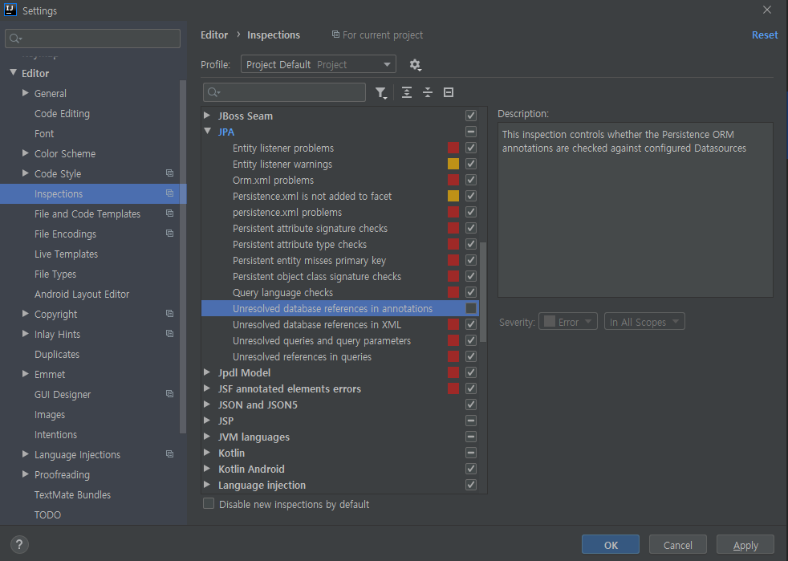Collapse the JPA inspections group
788x561 pixels.
click(x=208, y=131)
